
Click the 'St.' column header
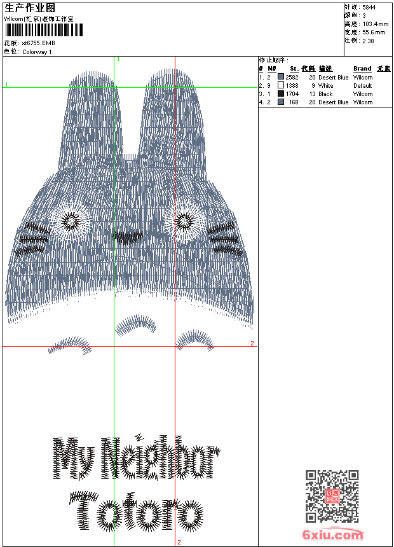pos(294,69)
